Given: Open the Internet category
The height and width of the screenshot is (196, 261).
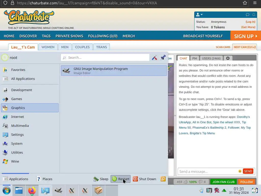Looking at the screenshot, I should coord(30,117).
